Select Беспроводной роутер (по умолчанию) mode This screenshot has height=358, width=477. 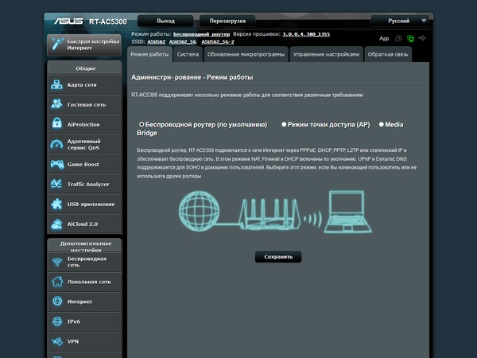[142, 124]
